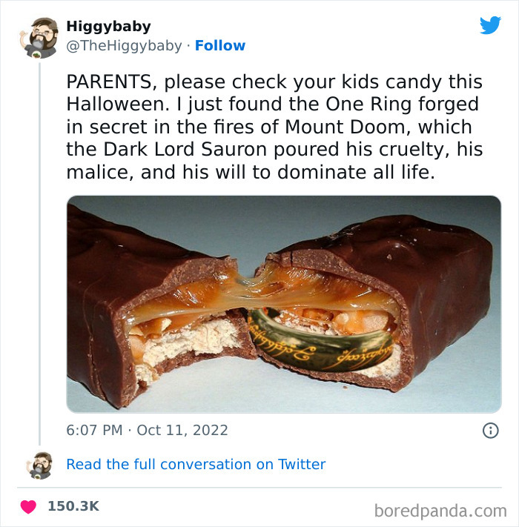Click the 150.3K like count
This screenshot has height=527, width=519.
tap(73, 506)
